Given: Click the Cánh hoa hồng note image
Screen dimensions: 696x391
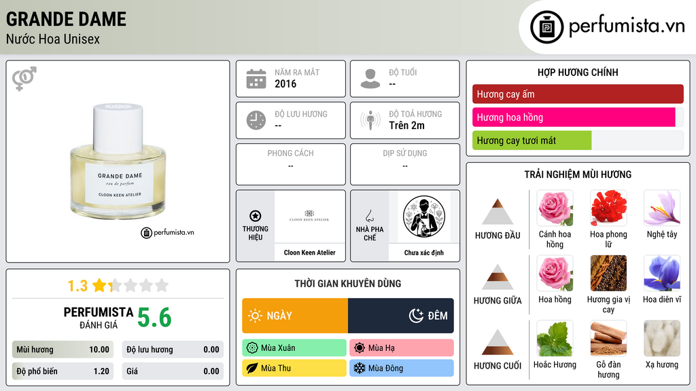Looking at the screenshot, I should (555, 208).
